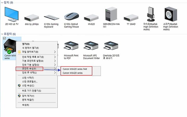
Task: Select Canon MX420 series FAX submenu item
Action: click(x=79, y=69)
